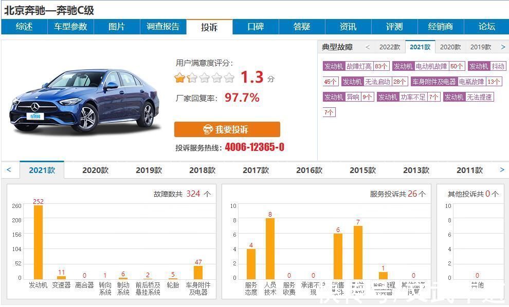Click the 发动机 电动机故障 50个 tag

click(x=429, y=66)
